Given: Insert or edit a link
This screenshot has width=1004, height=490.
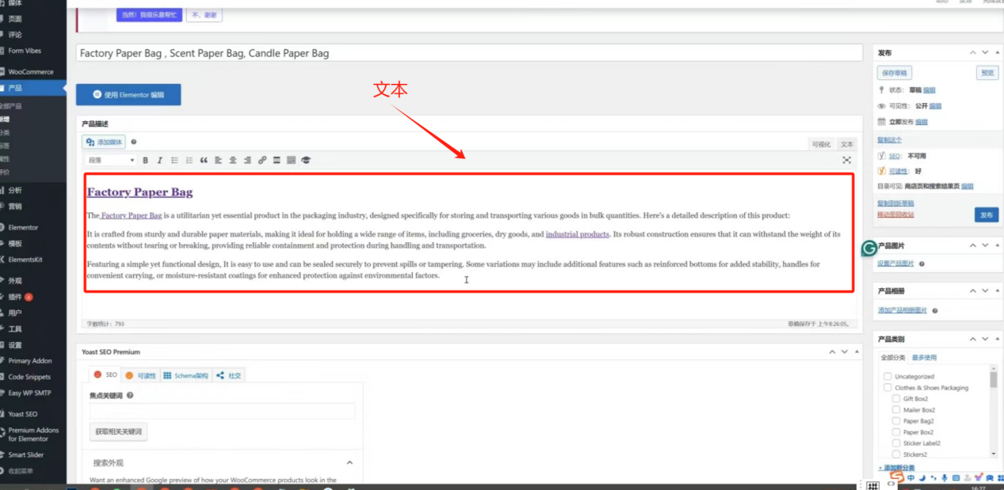Looking at the screenshot, I should click(x=262, y=160).
